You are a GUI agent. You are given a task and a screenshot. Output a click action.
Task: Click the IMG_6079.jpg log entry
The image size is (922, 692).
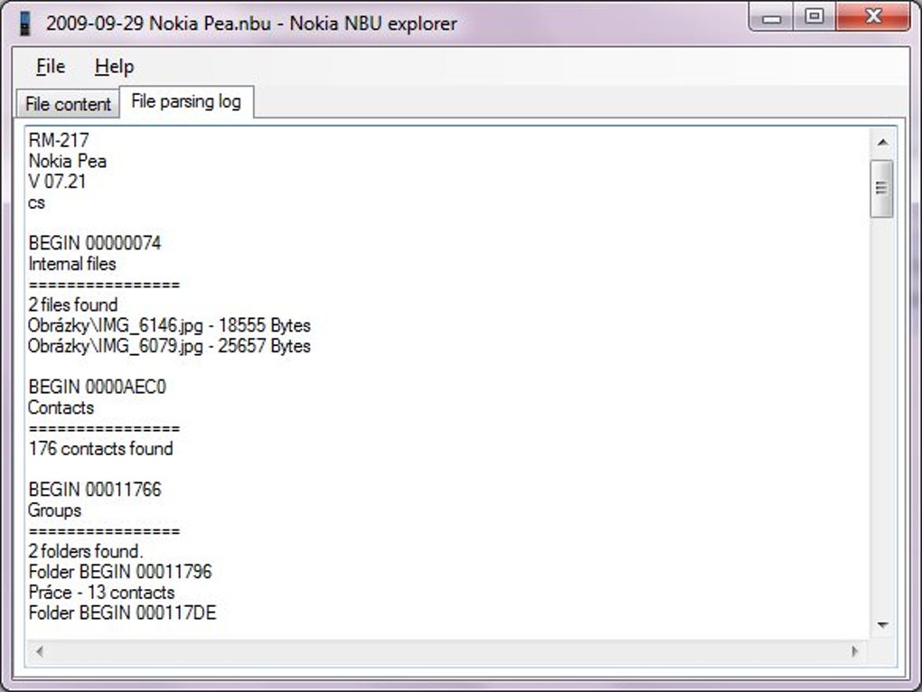point(169,346)
